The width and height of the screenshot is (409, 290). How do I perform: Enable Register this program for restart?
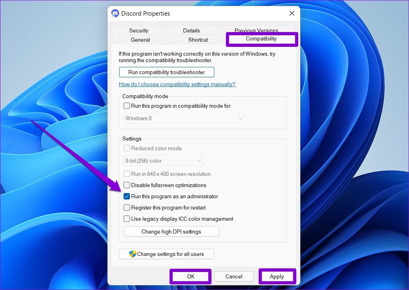(127, 207)
